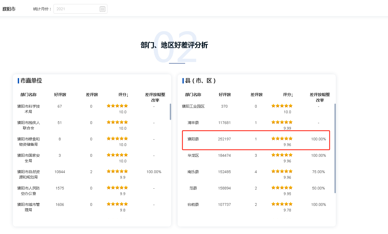The width and height of the screenshot is (388, 234).
Task: Select the 濮阳市科学技术局 department name
Action: pyautogui.click(x=29, y=109)
